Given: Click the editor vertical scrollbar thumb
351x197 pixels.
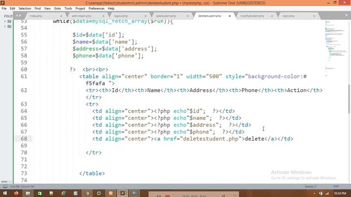Looking at the screenshot, I should 349,99.
